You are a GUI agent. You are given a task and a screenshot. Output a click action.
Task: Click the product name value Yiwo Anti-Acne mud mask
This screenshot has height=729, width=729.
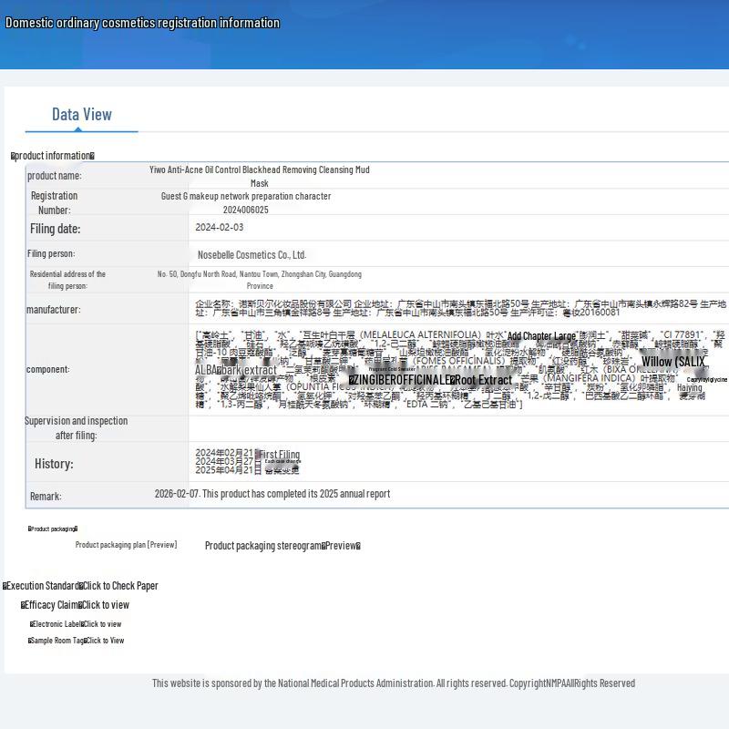point(260,176)
